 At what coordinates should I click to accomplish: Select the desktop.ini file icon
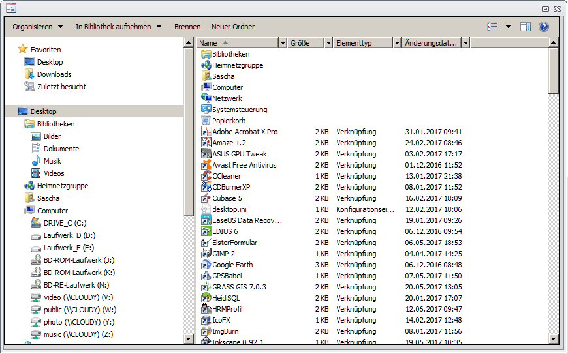(206, 209)
